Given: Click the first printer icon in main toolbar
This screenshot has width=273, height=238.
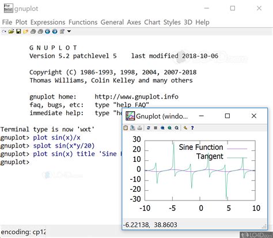Looking at the screenshot, I should (x=33, y=31).
